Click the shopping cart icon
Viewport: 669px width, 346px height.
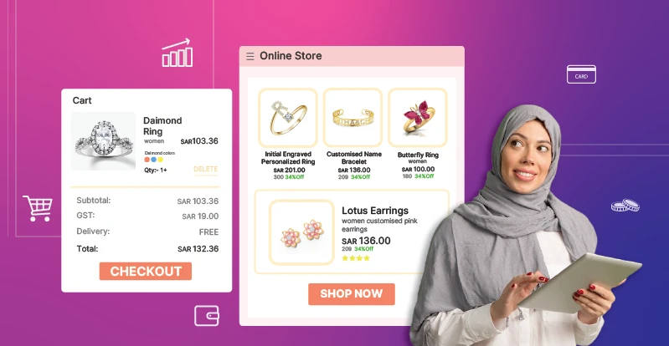(38, 208)
